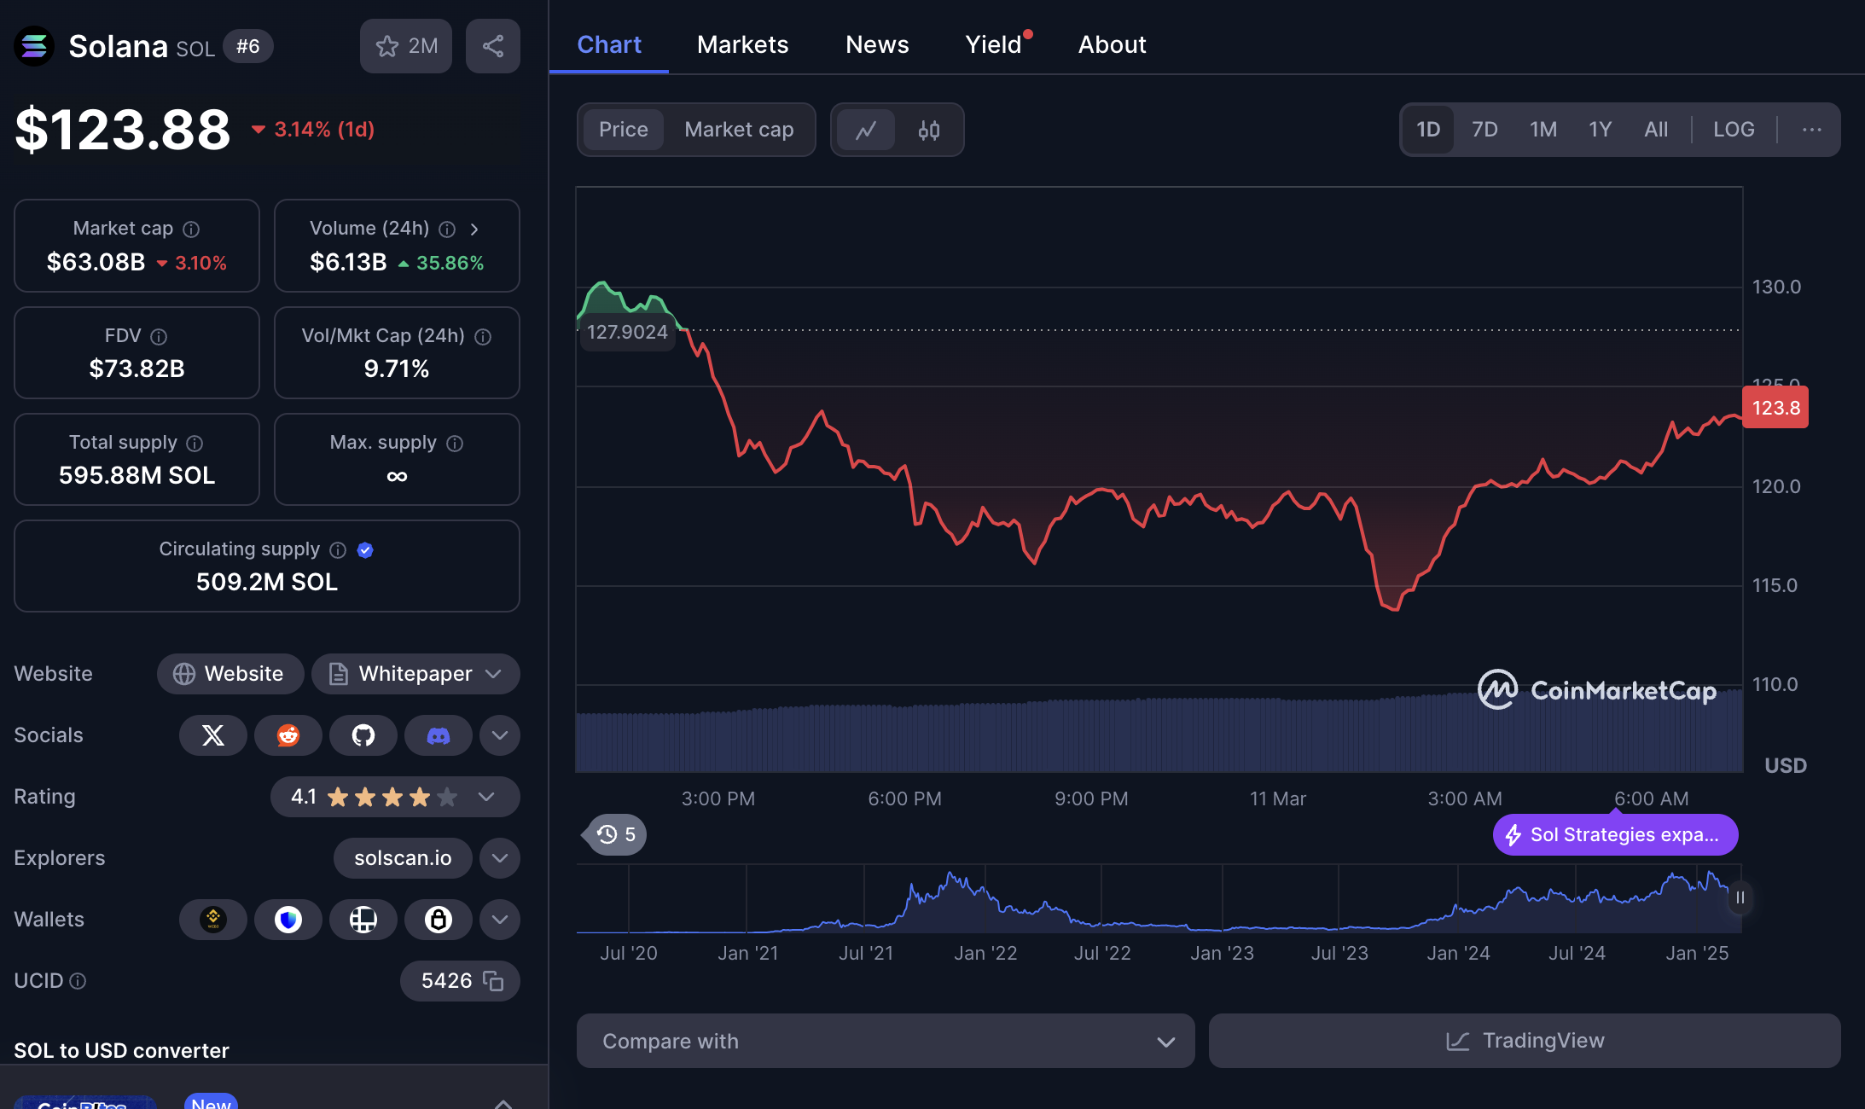
Task: Set chart range to All
Action: point(1656,130)
